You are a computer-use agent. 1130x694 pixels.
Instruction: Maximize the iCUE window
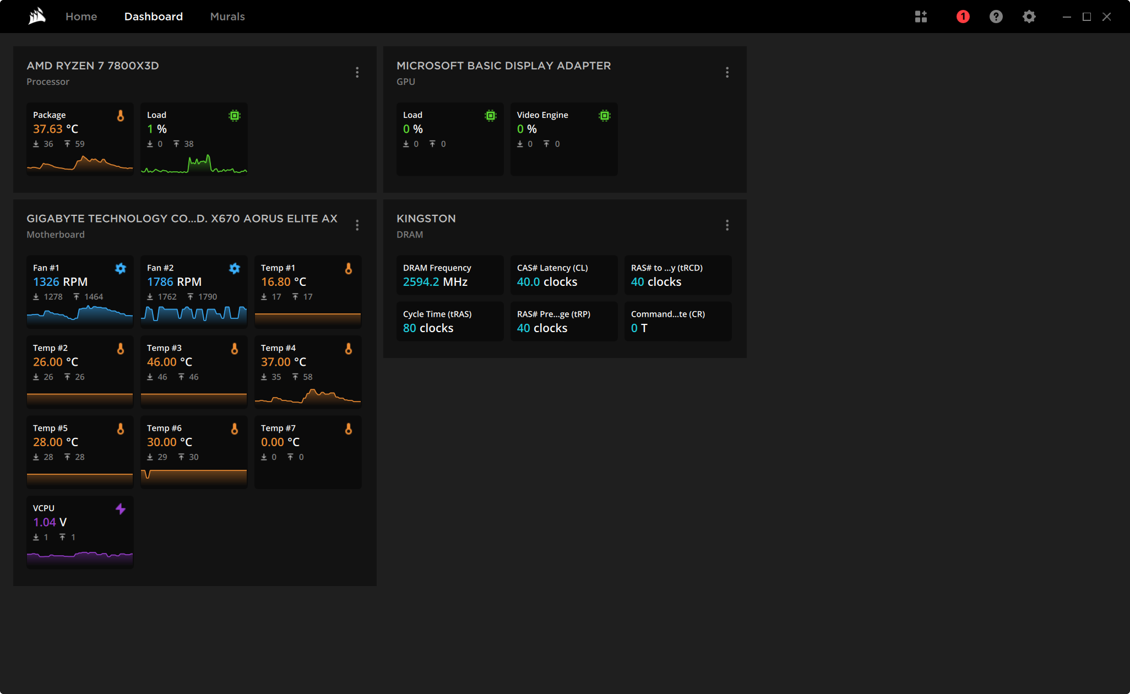click(x=1086, y=17)
